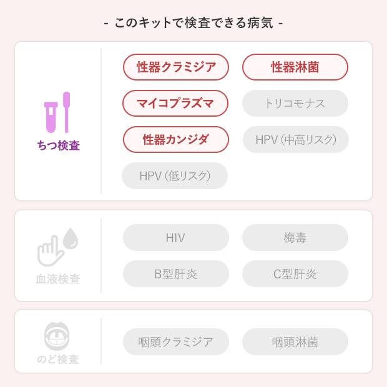Click the 咽頭淋菌 pill
The width and height of the screenshot is (387, 387).
295,342
